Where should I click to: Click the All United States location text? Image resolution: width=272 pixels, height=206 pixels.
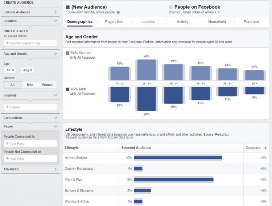(x=15, y=36)
